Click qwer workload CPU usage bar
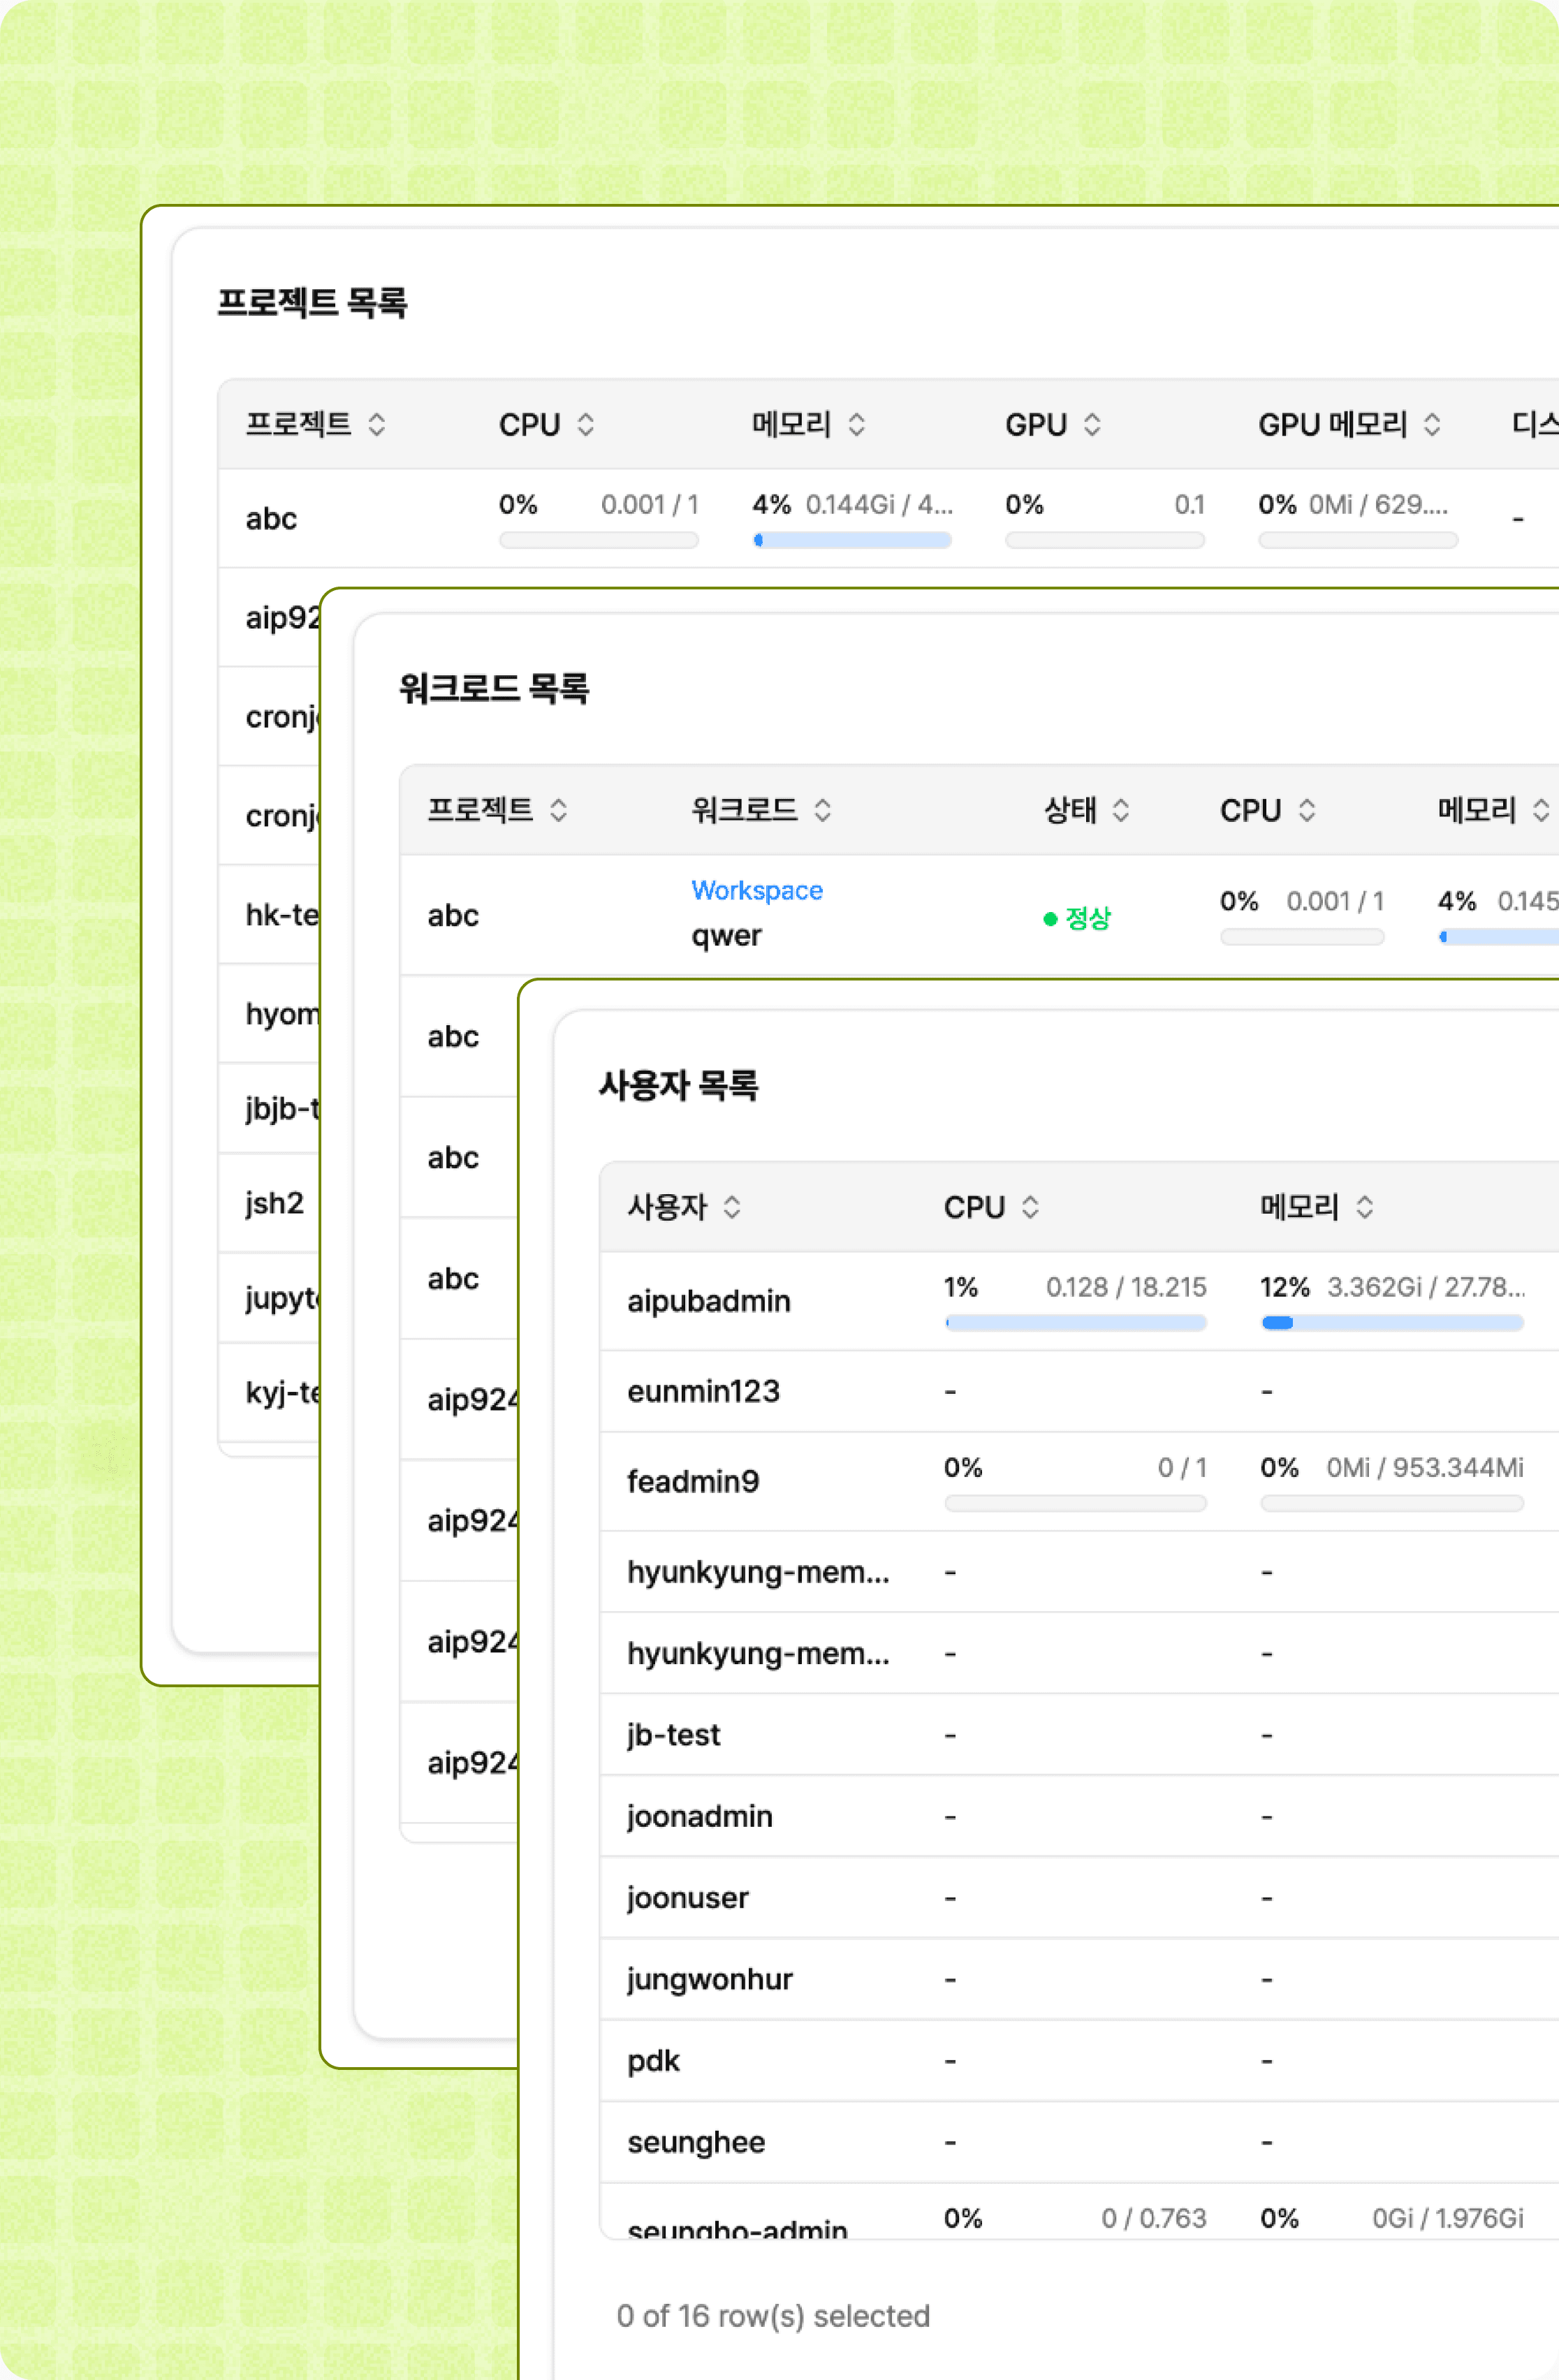The image size is (1559, 2380). tap(1302, 937)
